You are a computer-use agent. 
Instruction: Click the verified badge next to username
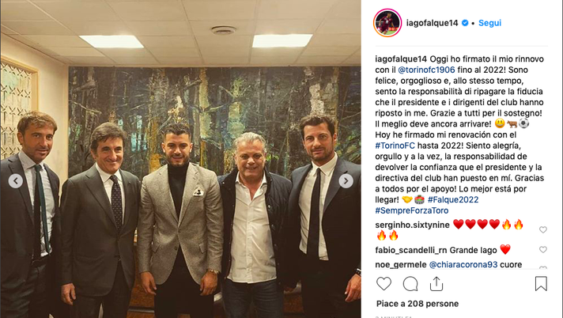pos(465,23)
